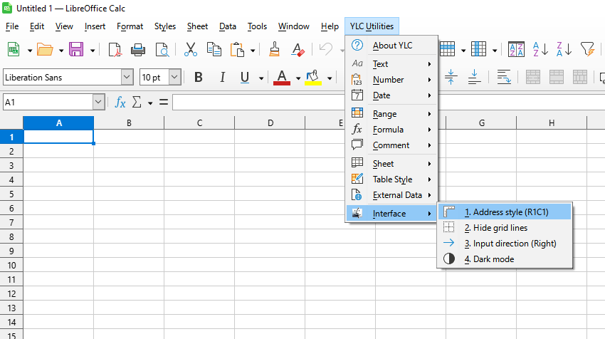Click the AutoFilter funnel icon
The height and width of the screenshot is (339, 605).
586,49
